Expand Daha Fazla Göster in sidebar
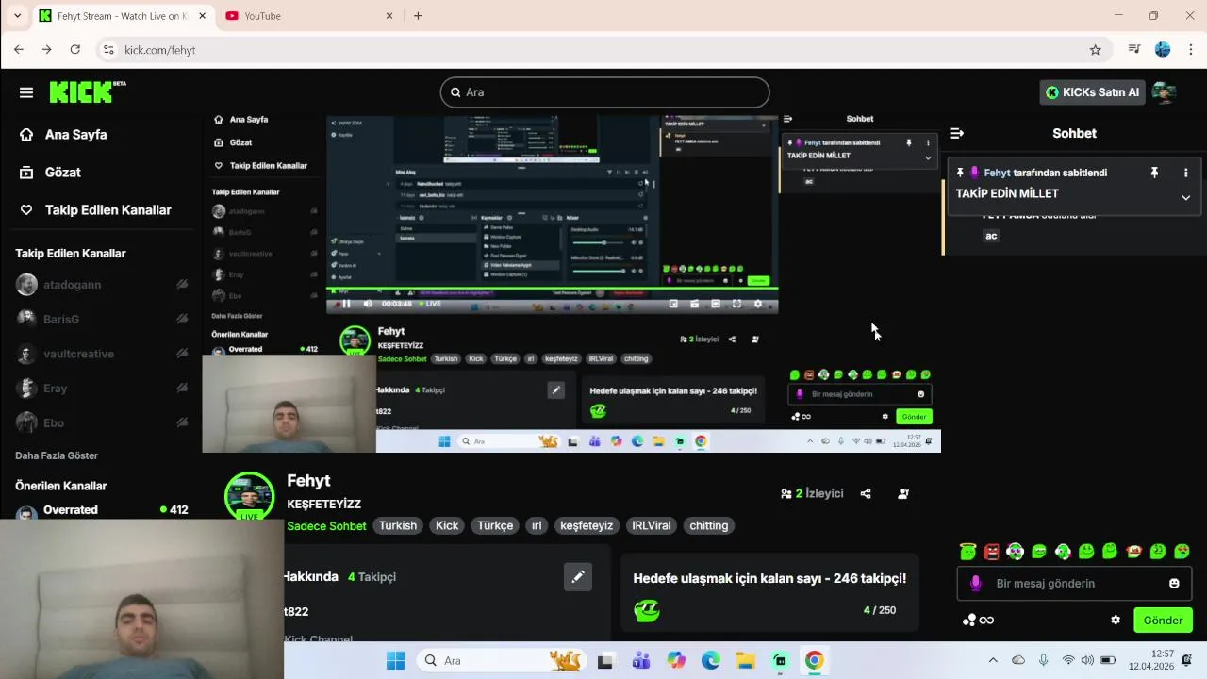The height and width of the screenshot is (679, 1207). 57,455
